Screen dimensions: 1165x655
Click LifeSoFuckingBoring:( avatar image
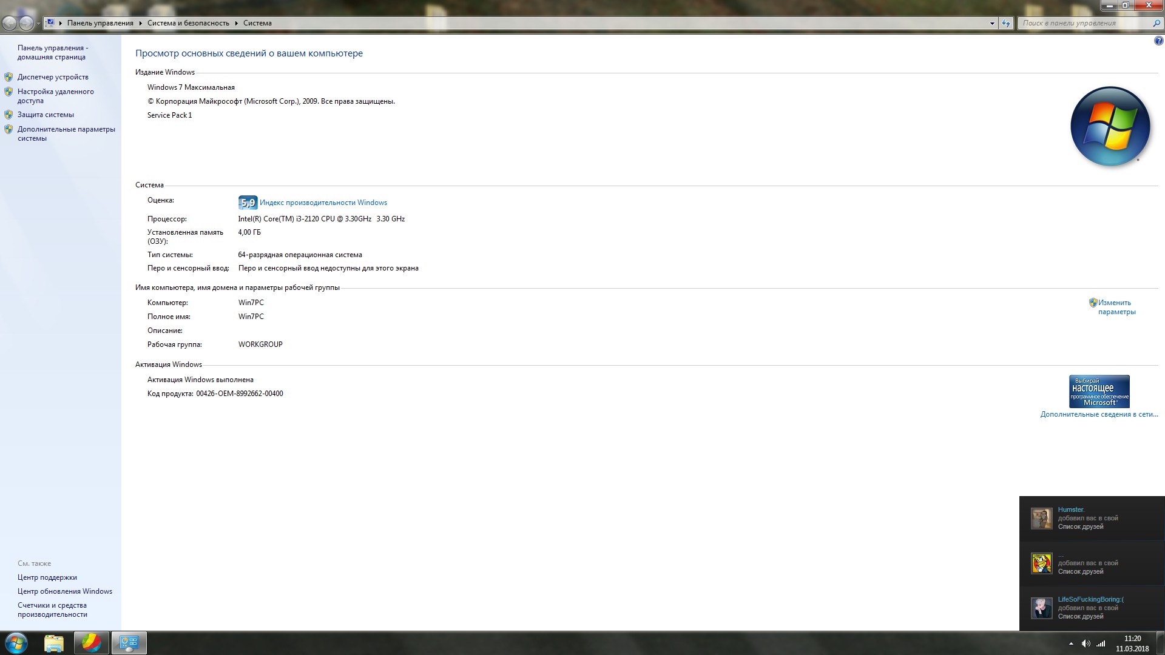(x=1041, y=608)
